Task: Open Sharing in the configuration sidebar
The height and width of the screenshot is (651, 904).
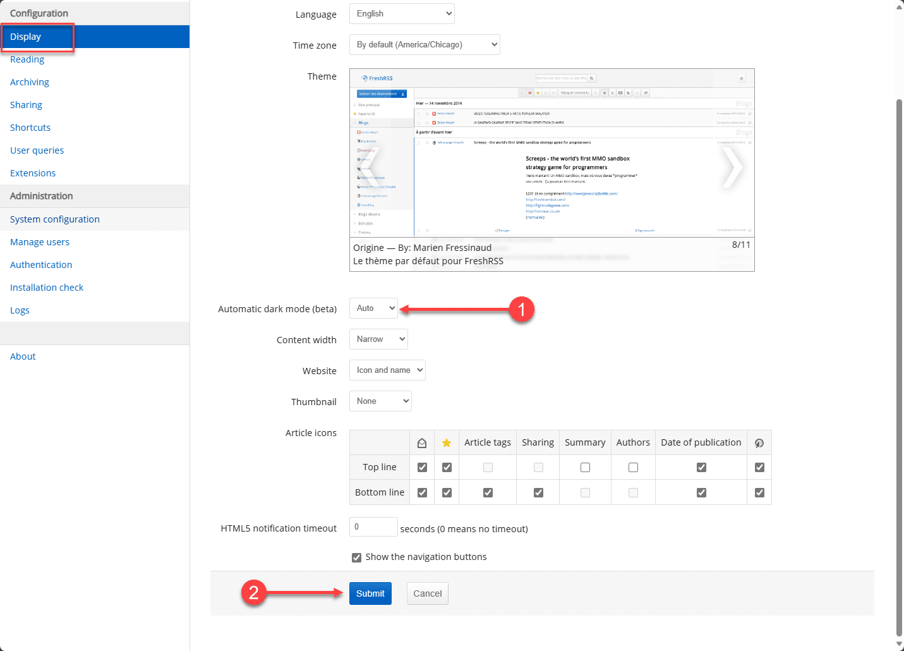Action: (26, 105)
